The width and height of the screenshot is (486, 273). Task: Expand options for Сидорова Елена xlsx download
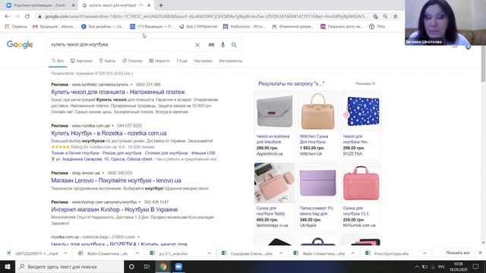281,253
